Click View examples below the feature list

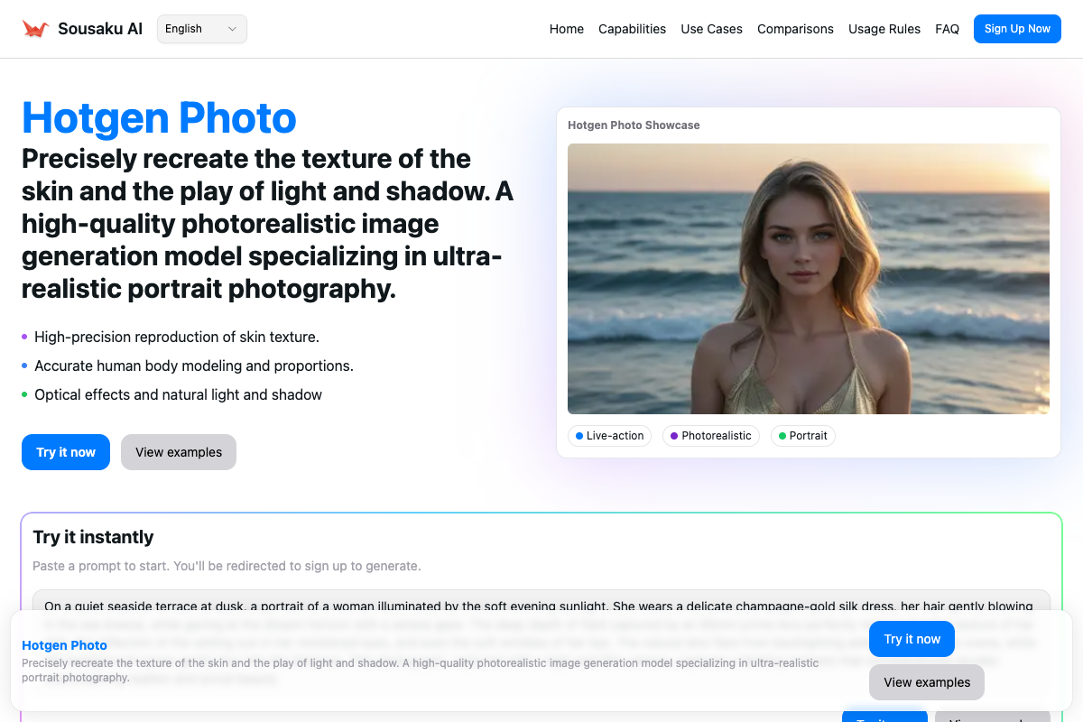pyautogui.click(x=179, y=452)
